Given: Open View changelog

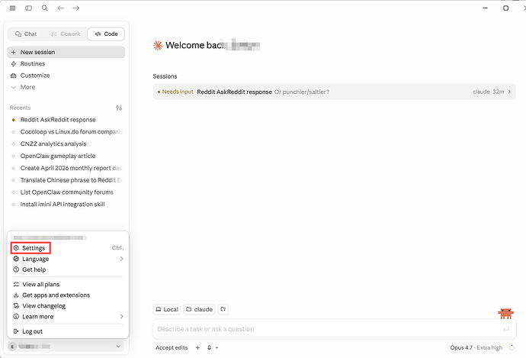Looking at the screenshot, I should click(x=68, y=306).
